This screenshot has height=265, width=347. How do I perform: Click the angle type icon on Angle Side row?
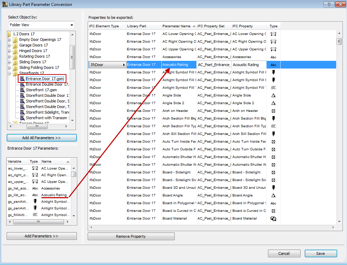(273, 95)
